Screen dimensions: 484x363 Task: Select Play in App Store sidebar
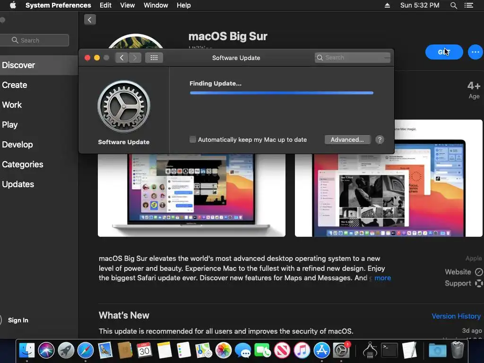(x=10, y=125)
